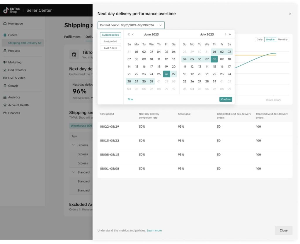Select the Current period preset
This screenshot has width=300, height=244.
click(110, 35)
